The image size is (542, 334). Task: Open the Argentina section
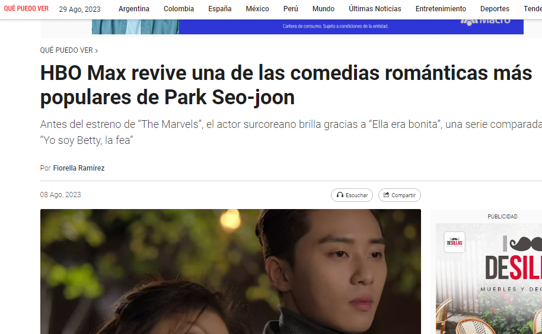click(134, 9)
